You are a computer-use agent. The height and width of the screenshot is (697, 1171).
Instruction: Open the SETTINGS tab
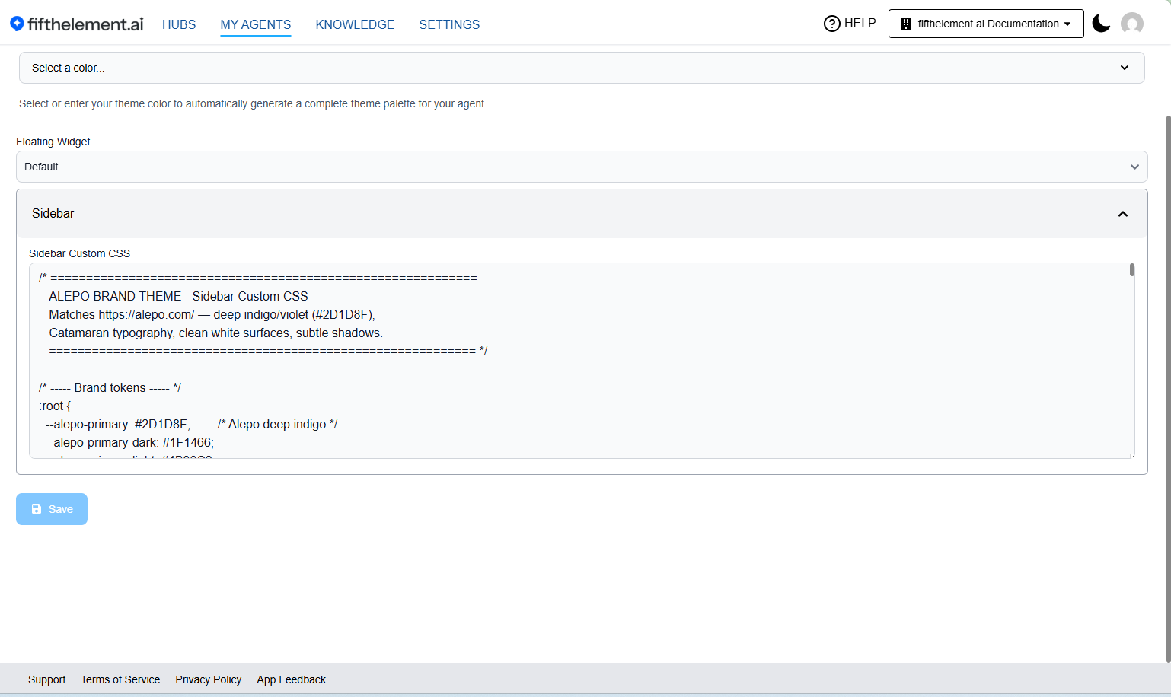[x=449, y=24]
